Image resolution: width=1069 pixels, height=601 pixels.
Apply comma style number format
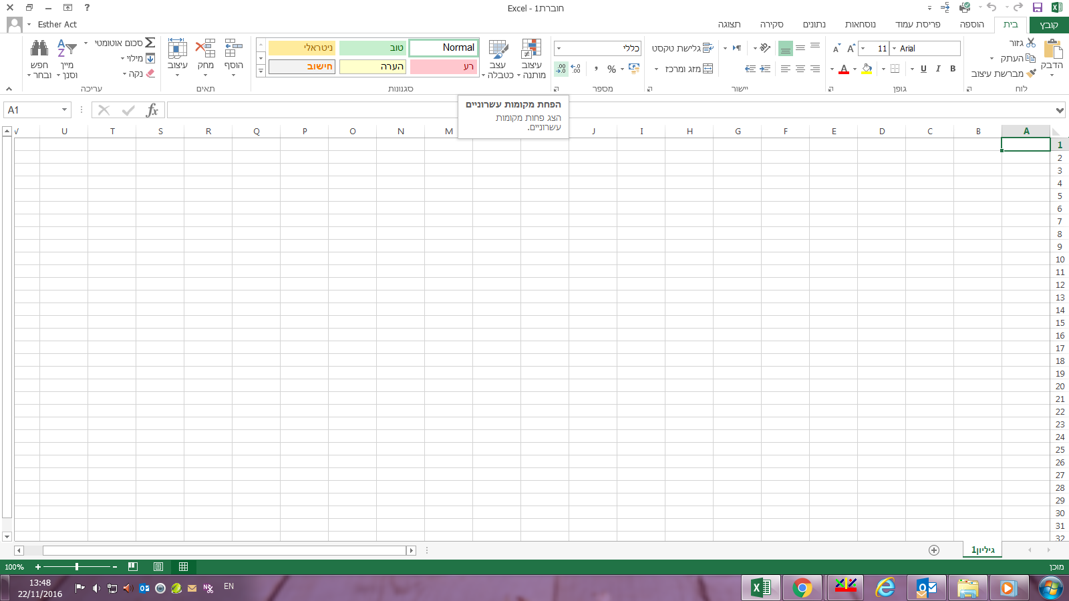[x=596, y=69]
